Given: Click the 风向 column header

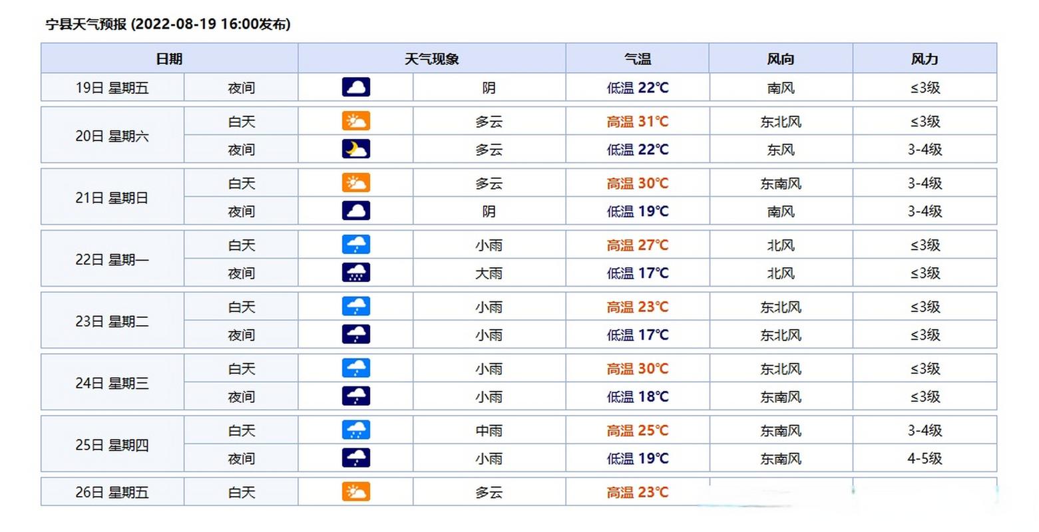Looking at the screenshot, I should 781,59.
